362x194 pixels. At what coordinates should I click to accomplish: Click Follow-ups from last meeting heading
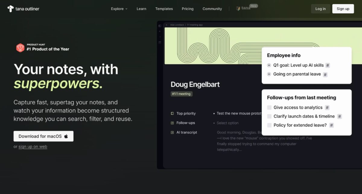301,98
